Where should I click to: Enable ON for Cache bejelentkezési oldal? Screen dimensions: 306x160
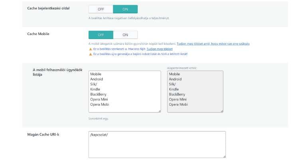click(125, 9)
